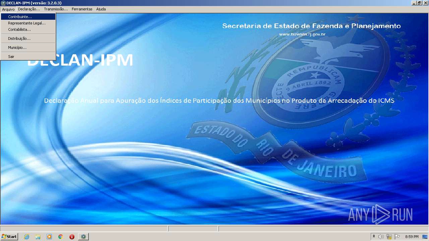The height and width of the screenshot is (241, 429).
Task: Open the Windows Start menu
Action: [x=9, y=237]
